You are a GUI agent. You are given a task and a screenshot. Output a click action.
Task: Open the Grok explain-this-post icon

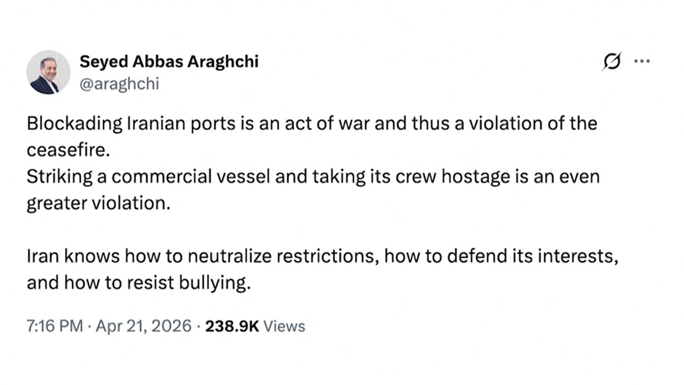(x=612, y=62)
